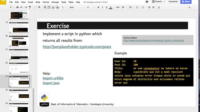Open the Tools menu
The width and height of the screenshot is (200, 112).
coord(63,2)
